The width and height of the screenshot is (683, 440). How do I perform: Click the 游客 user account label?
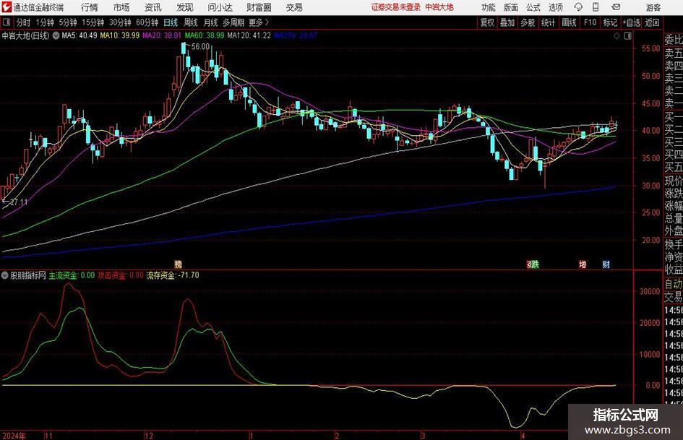[653, 7]
